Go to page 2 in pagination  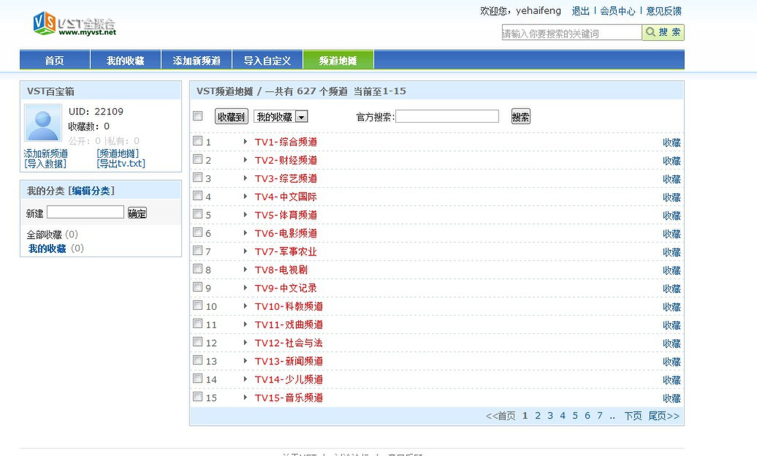click(x=537, y=415)
